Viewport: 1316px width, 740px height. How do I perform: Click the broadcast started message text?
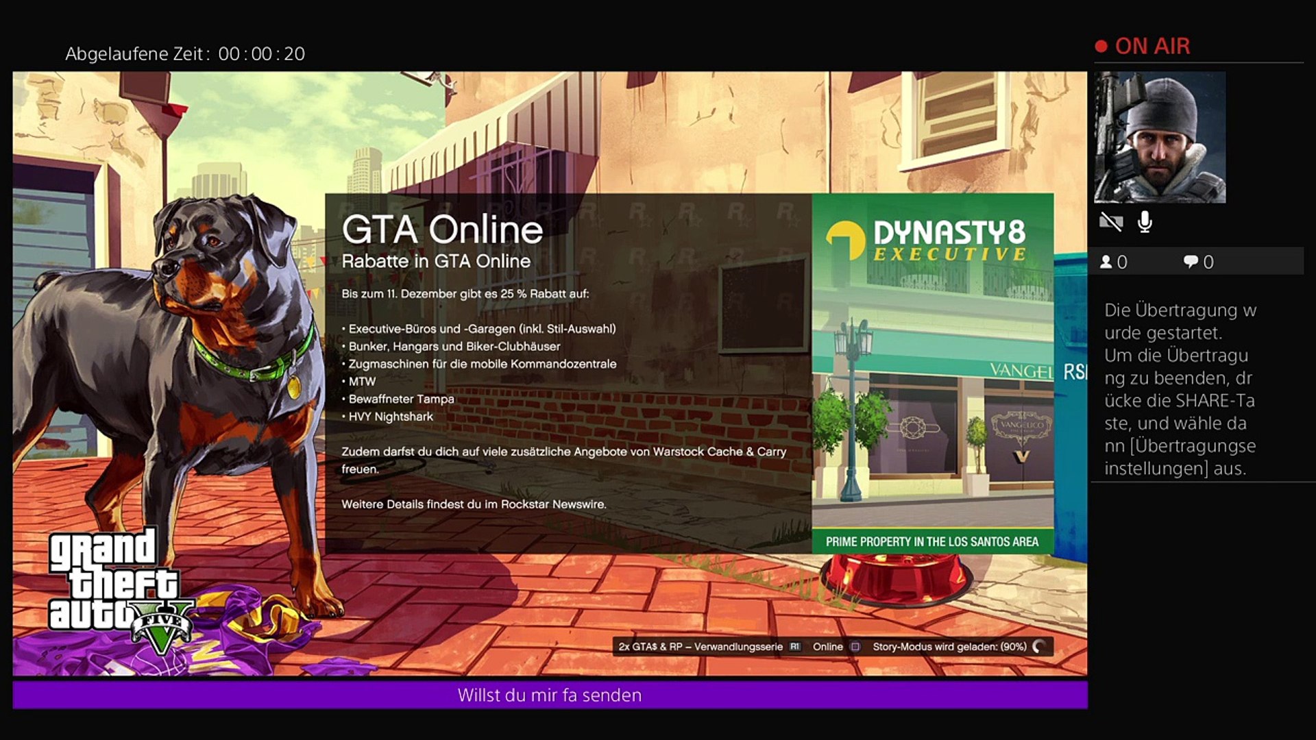(1180, 388)
